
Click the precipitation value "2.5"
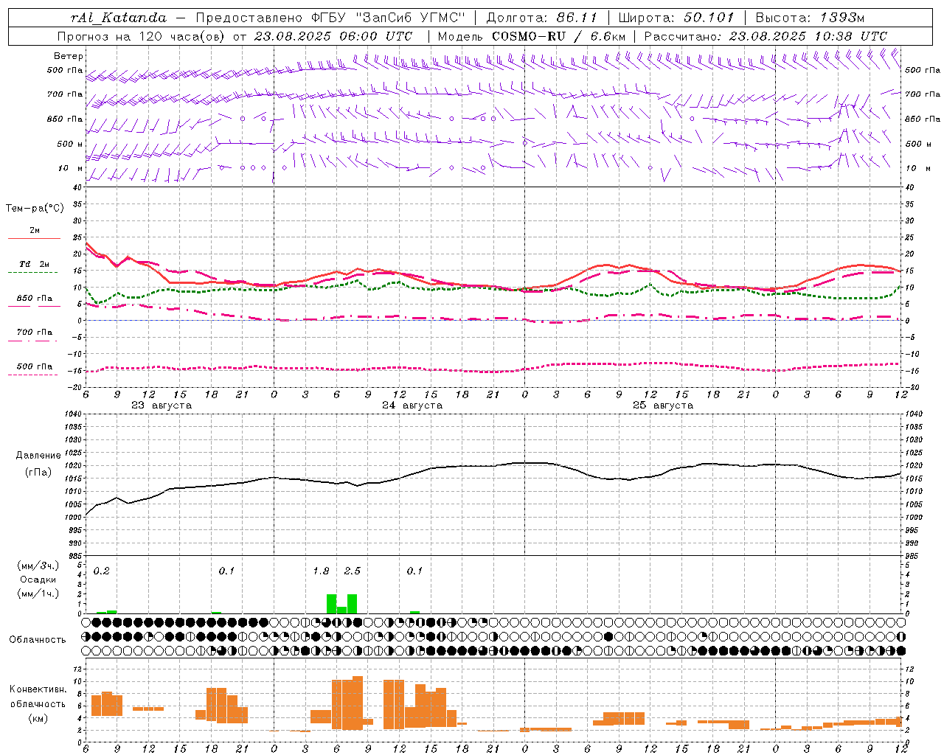click(x=353, y=571)
